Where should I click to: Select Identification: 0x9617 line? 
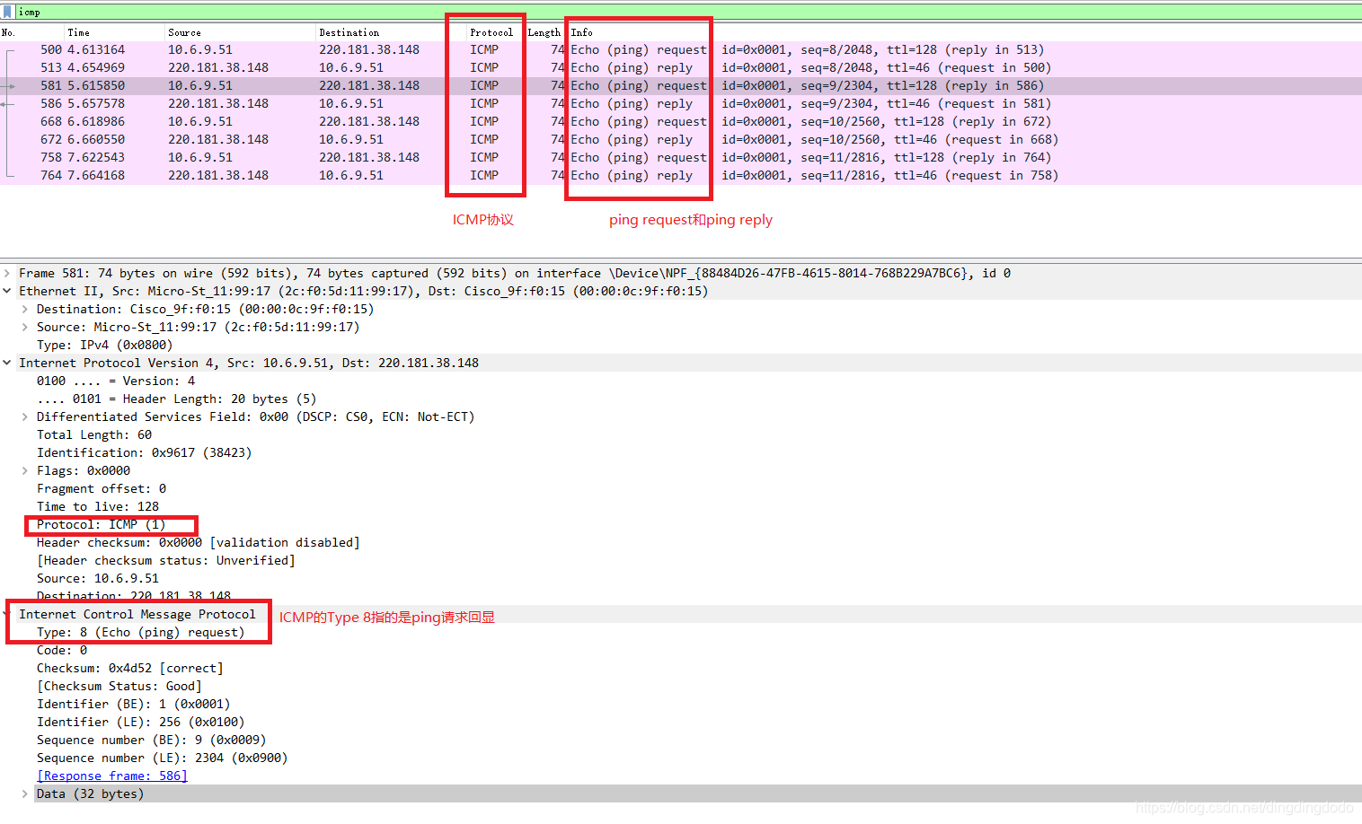point(144,452)
